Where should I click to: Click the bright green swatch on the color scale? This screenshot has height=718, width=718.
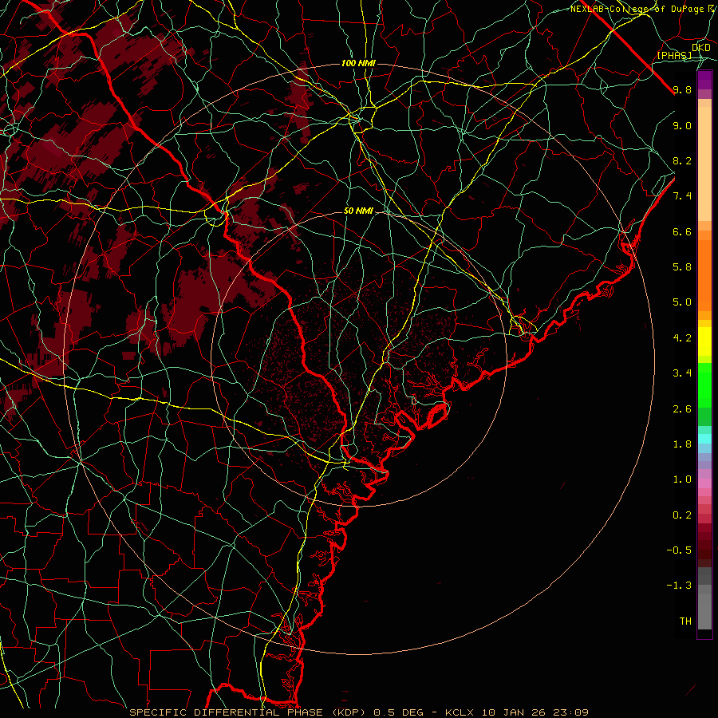click(x=704, y=385)
